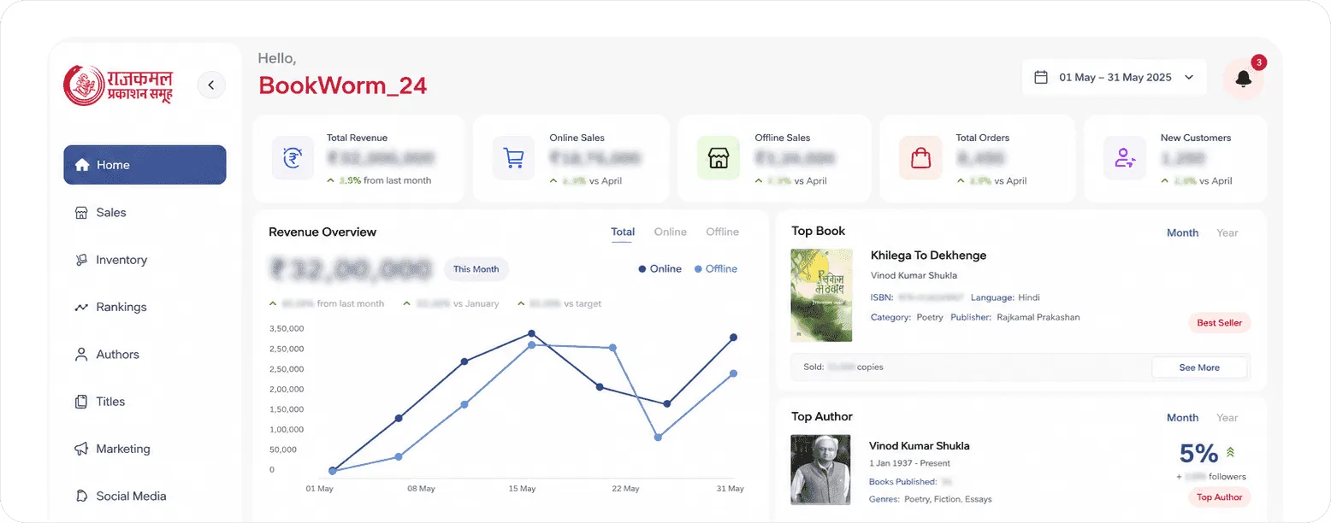
Task: Click the This Month pill button
Action: 476,269
